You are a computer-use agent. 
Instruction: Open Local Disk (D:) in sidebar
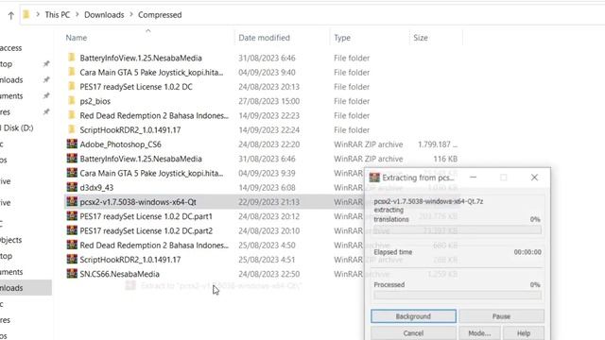(x=17, y=127)
